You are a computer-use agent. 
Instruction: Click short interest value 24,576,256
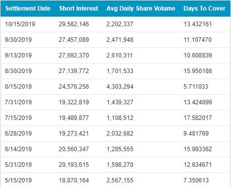pyautogui.click(x=74, y=87)
